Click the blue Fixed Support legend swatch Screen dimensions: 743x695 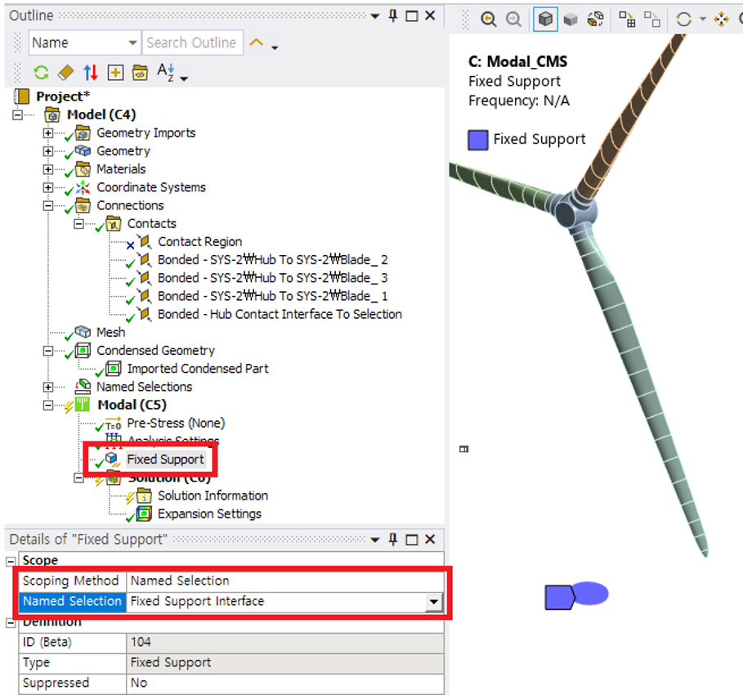click(478, 140)
